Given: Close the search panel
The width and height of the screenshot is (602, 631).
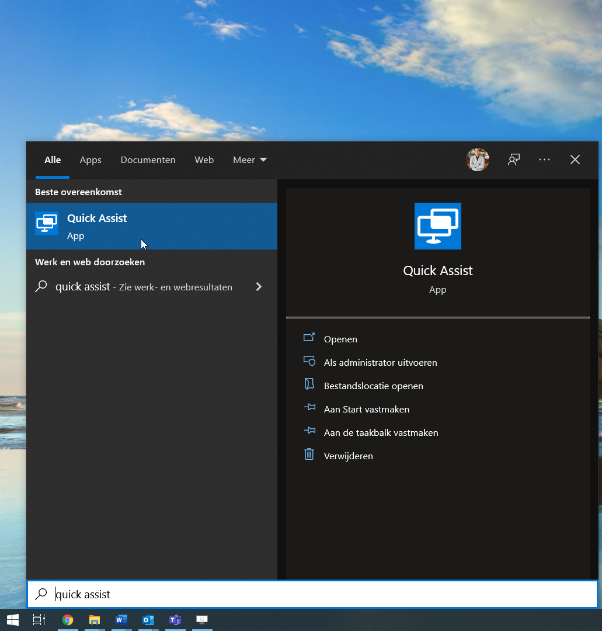Looking at the screenshot, I should pos(575,160).
